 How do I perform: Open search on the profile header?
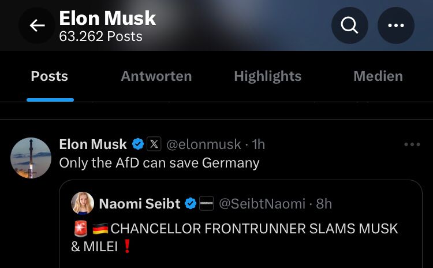tap(350, 25)
